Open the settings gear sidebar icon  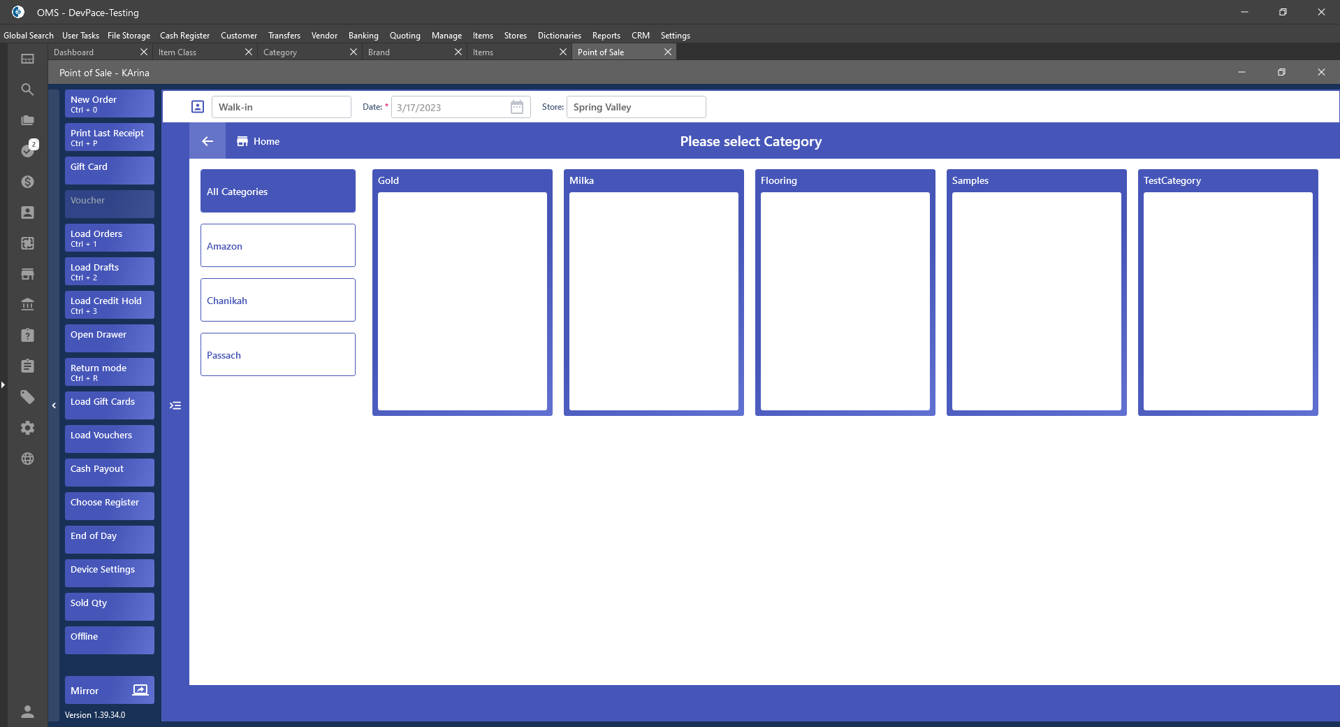[27, 428]
